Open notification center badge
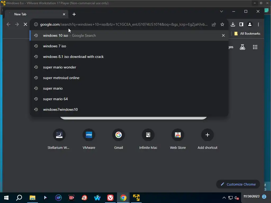Image resolution: width=271 pixels, height=203 pixels. (x=264, y=196)
